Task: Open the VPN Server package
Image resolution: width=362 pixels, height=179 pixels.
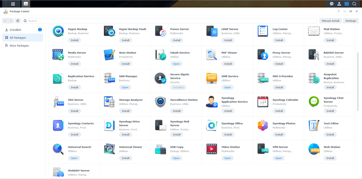Action: coord(279,158)
